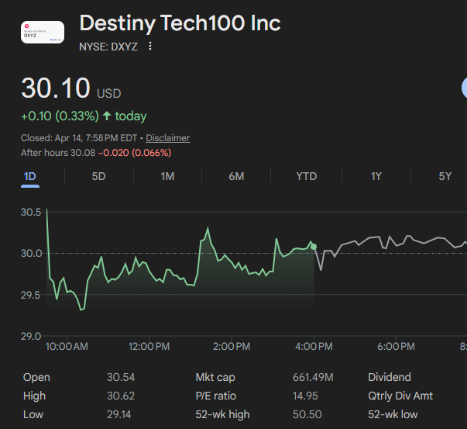The height and width of the screenshot is (429, 467).
Task: Click the 52-wk low label
Action: 393,414
